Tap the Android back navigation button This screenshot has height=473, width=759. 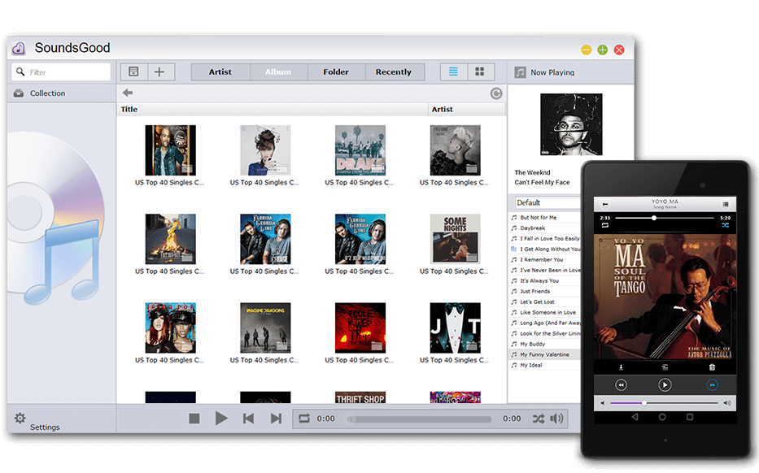click(x=635, y=417)
